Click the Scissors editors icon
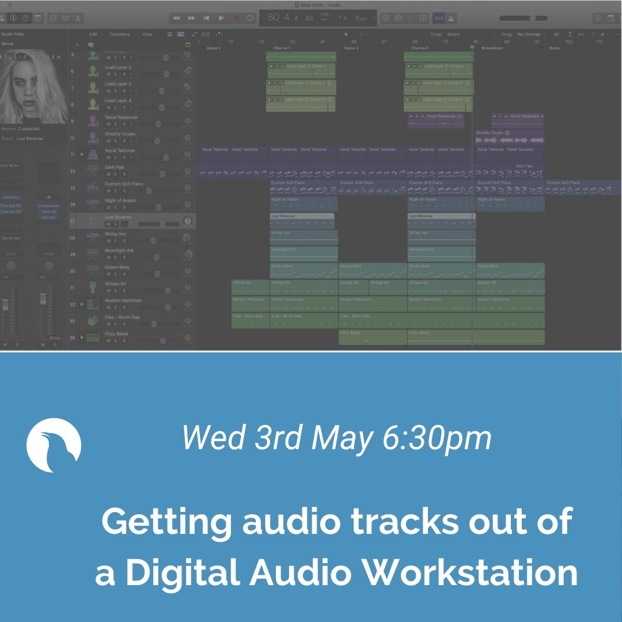This screenshot has height=622, width=622. (x=78, y=18)
